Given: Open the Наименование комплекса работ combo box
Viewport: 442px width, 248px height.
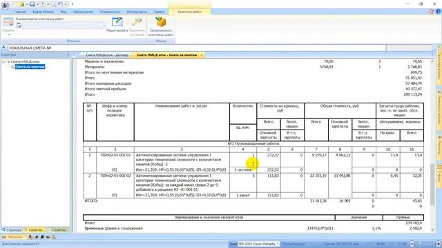Looking at the screenshot, I should tap(64, 25).
